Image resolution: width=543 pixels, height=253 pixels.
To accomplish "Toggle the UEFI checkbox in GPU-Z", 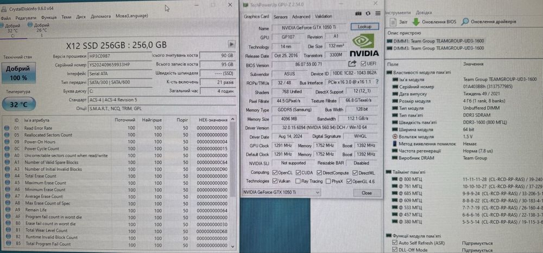I will [363, 63].
